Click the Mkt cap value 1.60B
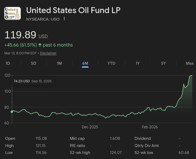 coord(115,138)
